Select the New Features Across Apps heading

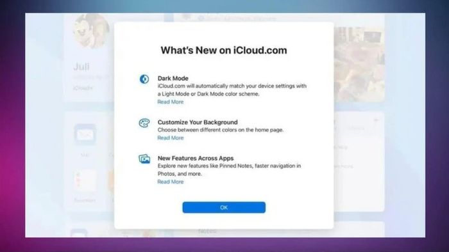(196, 158)
